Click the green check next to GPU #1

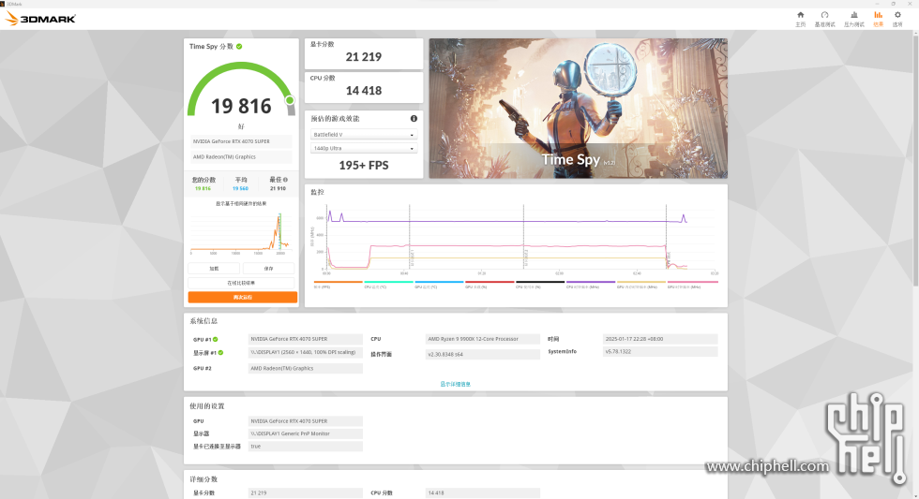(215, 339)
